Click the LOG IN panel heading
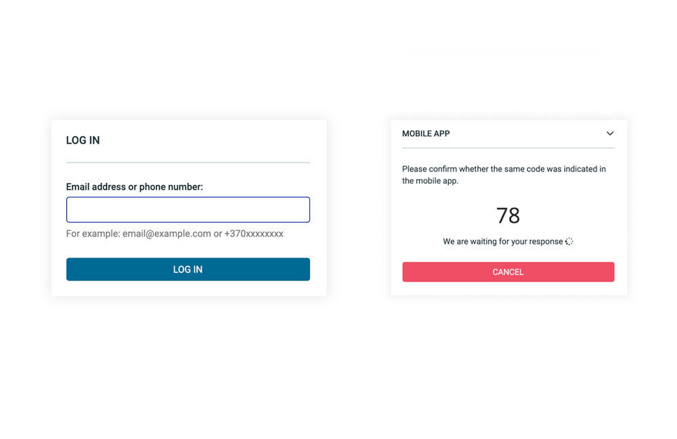This screenshot has height=439, width=677. pyautogui.click(x=83, y=140)
